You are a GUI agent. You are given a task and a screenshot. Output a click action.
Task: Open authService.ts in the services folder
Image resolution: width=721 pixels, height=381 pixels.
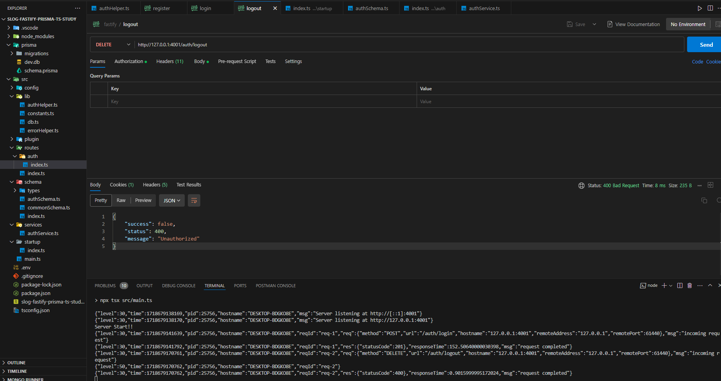tap(43, 233)
